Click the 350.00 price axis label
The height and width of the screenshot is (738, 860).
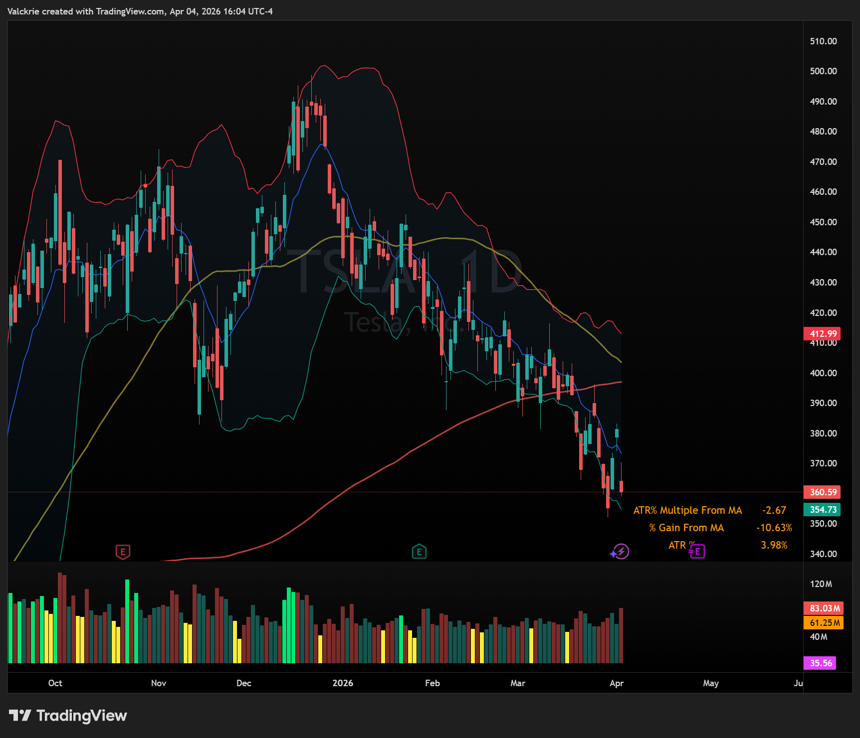(x=824, y=524)
